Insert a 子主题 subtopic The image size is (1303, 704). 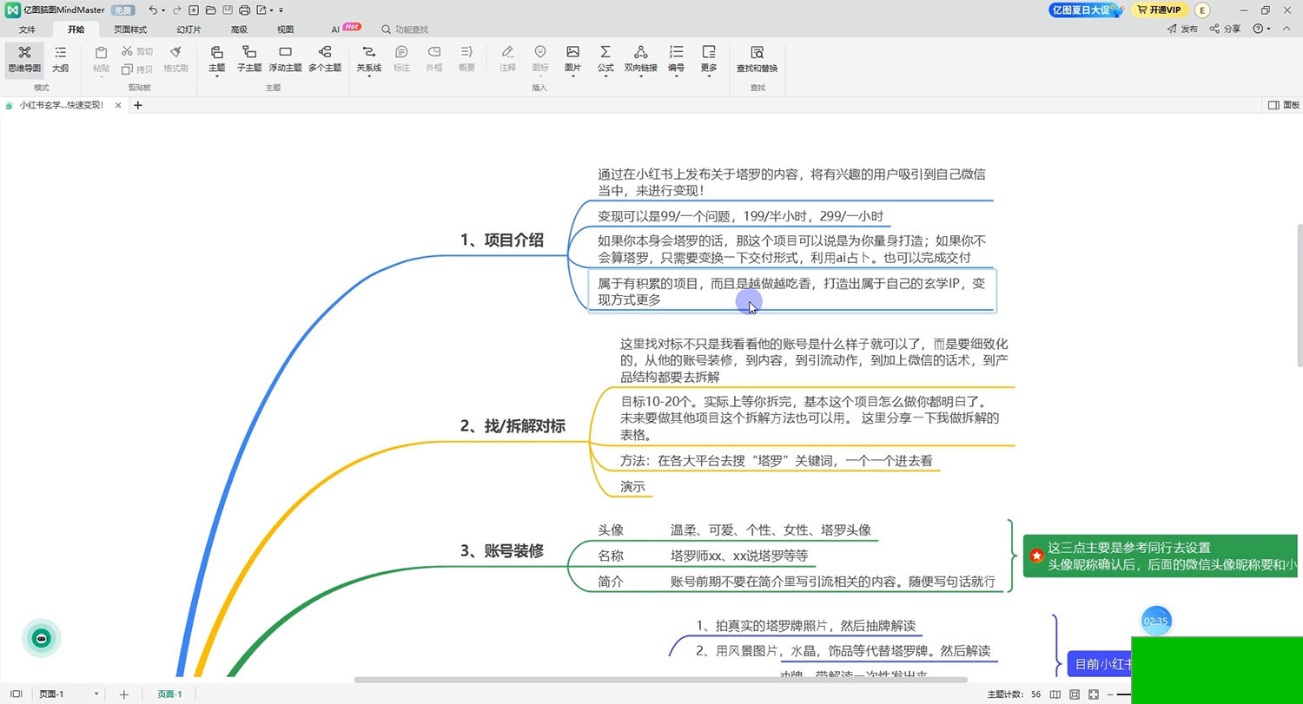(249, 58)
